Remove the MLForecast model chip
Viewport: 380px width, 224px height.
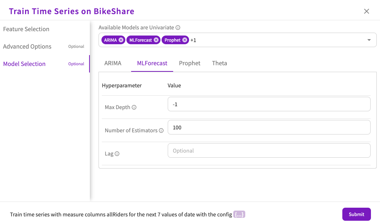(x=156, y=40)
